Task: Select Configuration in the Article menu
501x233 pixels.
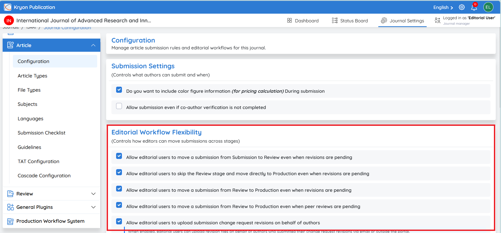Action: point(55,61)
